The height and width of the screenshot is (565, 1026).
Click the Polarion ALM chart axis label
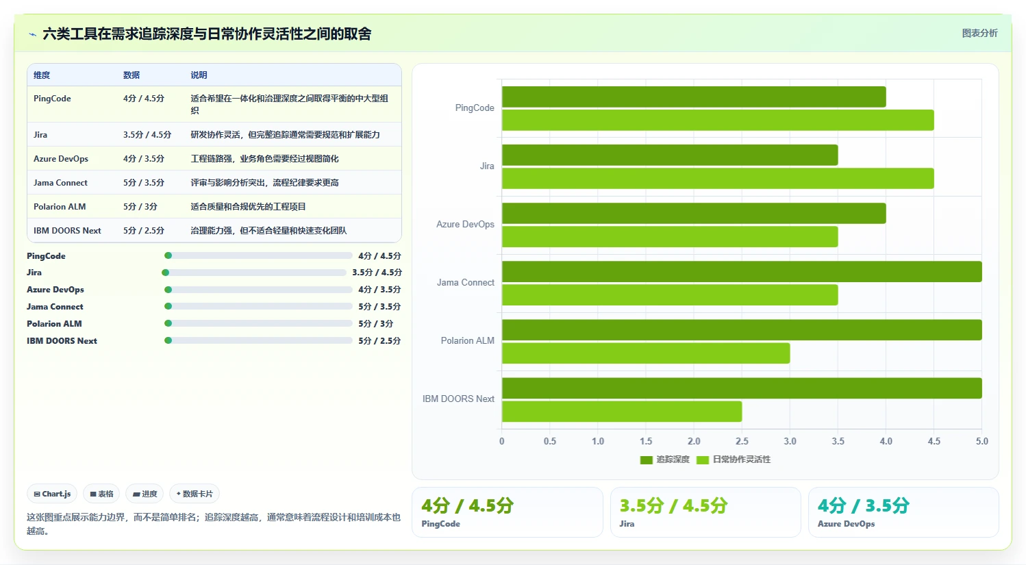[468, 340]
